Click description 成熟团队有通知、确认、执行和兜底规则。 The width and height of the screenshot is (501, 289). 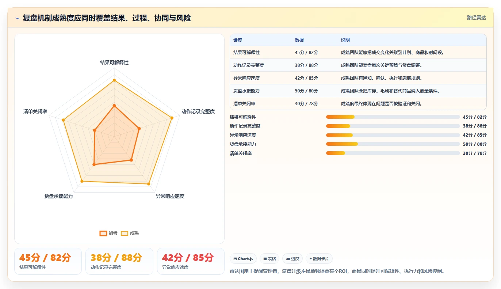382,78
